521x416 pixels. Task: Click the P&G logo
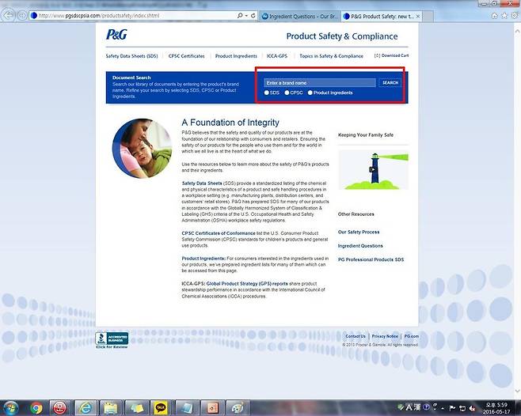[x=116, y=35]
